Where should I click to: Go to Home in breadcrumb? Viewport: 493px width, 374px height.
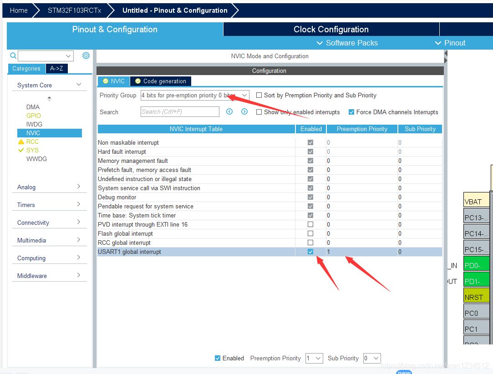19,10
